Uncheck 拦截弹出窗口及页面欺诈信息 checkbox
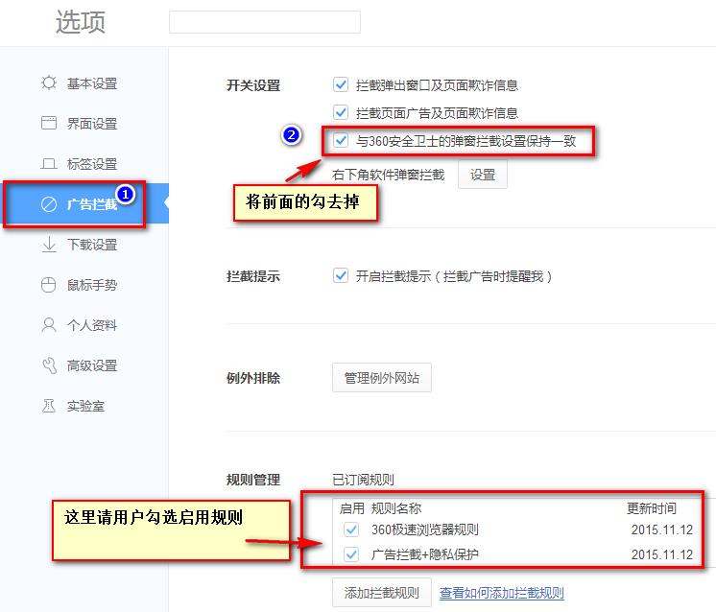 click(341, 85)
